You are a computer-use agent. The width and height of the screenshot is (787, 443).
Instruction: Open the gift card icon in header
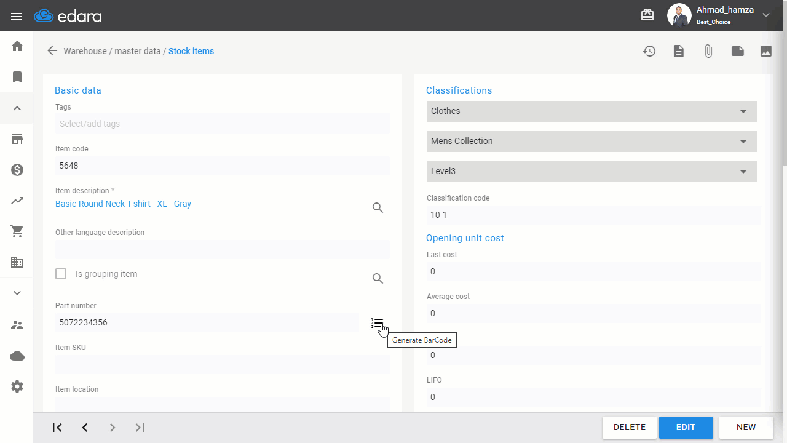click(x=647, y=15)
